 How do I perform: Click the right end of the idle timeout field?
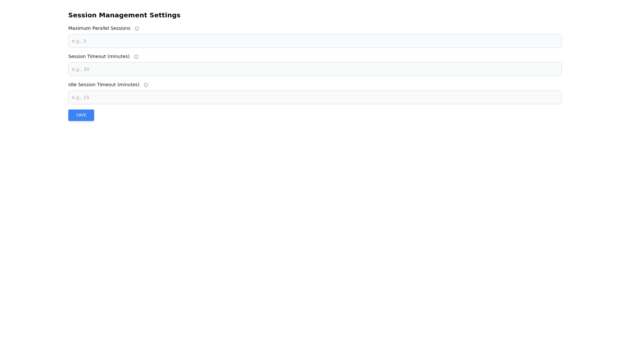(555, 97)
